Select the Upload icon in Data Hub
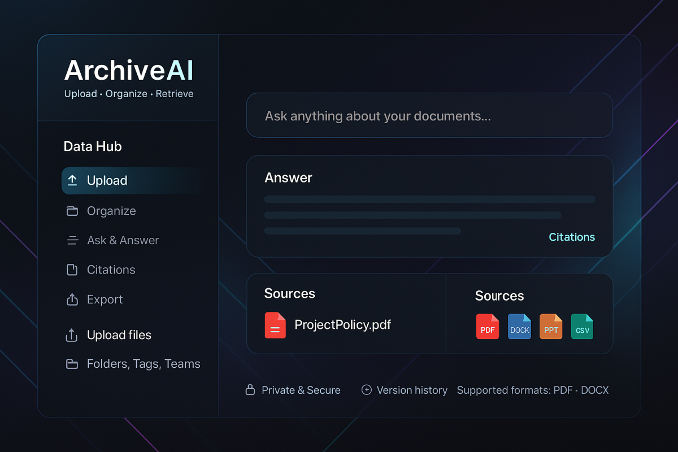678x452 pixels. [72, 180]
